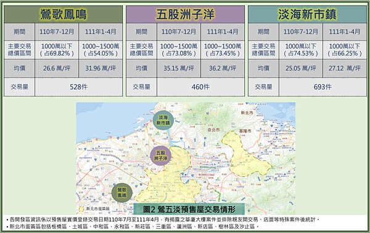Click the footnote starting with 各開發區資訊
The image size is (370, 233).
pos(163,220)
